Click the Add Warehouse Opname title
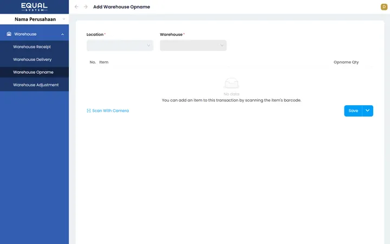 click(122, 7)
